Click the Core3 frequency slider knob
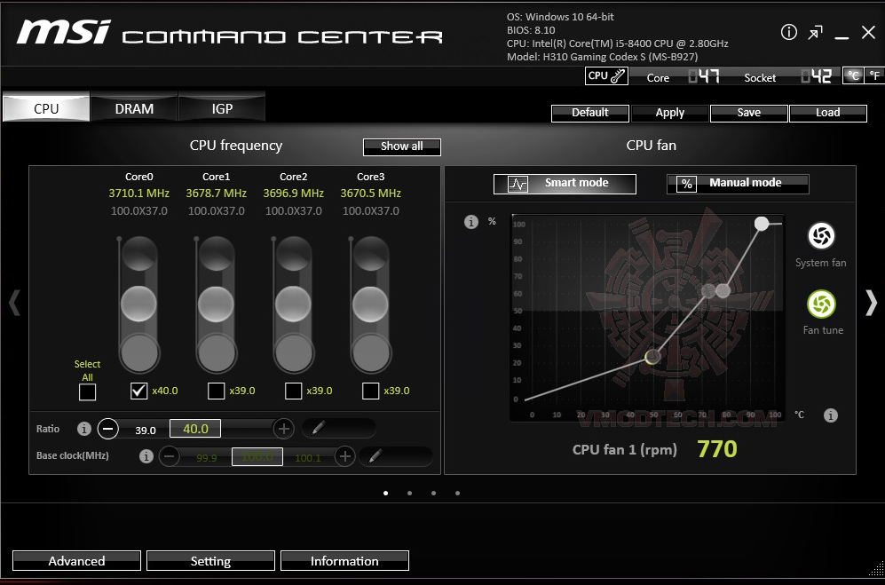 point(370,304)
